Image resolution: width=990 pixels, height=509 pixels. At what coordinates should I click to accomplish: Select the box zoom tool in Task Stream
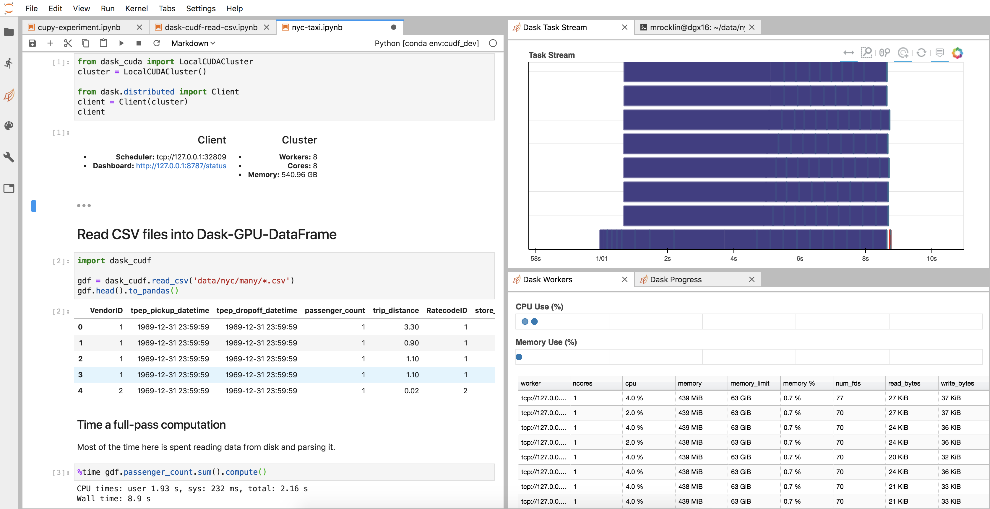point(867,53)
